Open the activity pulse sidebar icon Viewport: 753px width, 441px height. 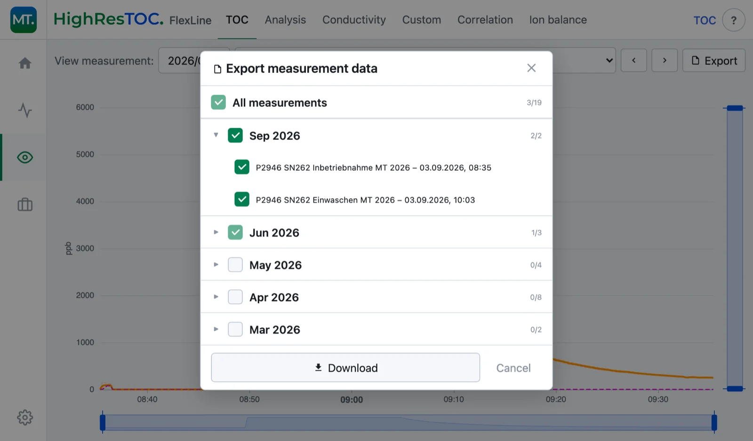[25, 110]
